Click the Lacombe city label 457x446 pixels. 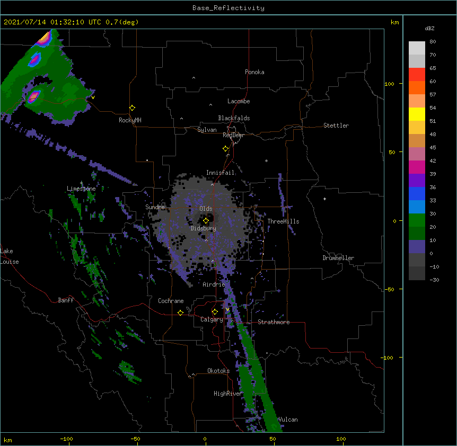point(239,101)
